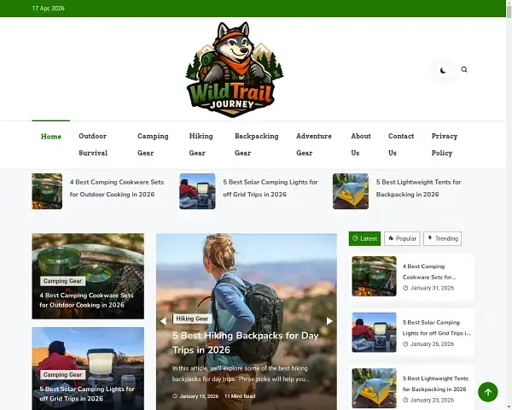
Task: Click the tent thumbnail in the top ticker
Action: 351,191
